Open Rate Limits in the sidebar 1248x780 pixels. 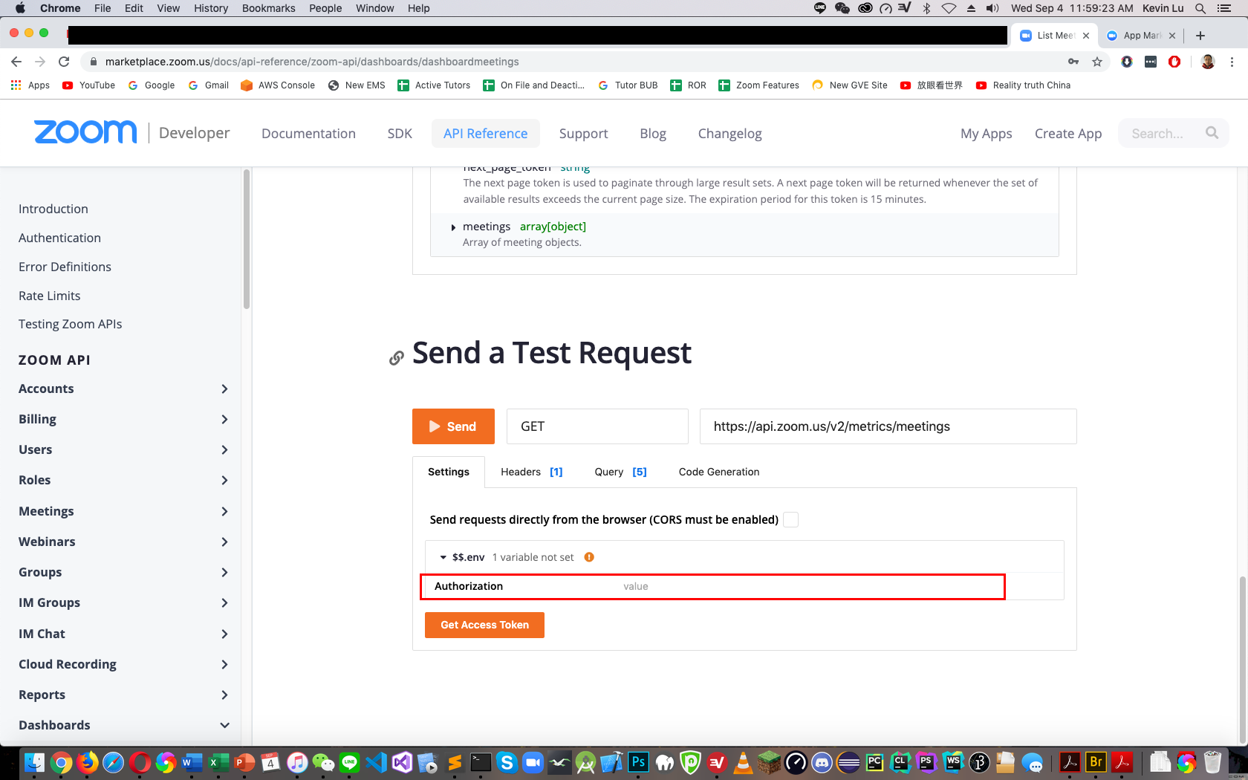click(x=49, y=296)
